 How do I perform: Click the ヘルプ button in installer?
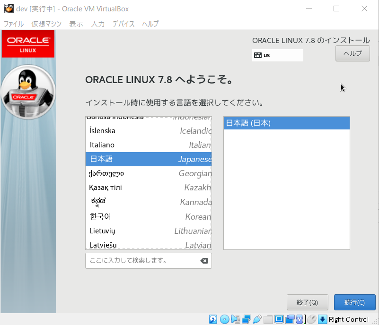353,53
